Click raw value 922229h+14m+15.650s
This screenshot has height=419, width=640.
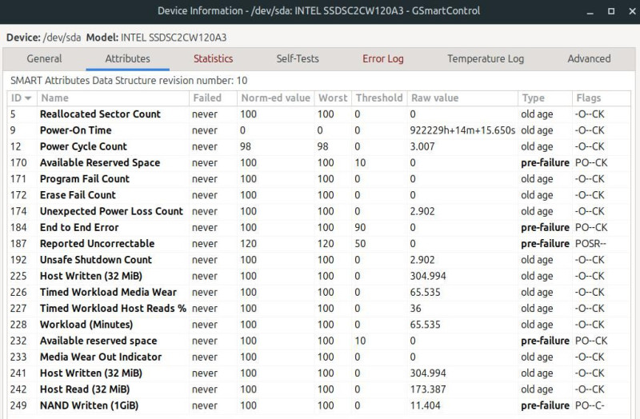coord(462,130)
